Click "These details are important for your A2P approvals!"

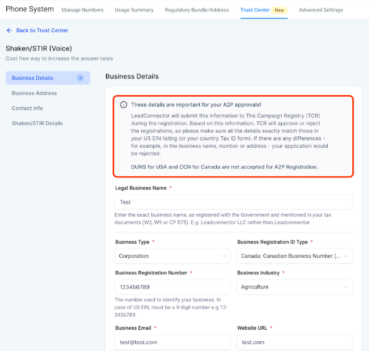pos(196,105)
